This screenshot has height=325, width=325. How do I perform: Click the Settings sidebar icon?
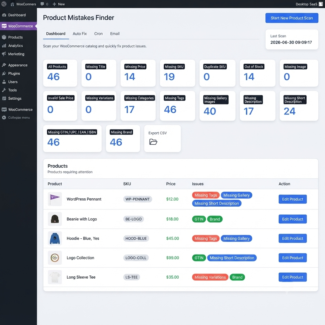[4, 98]
